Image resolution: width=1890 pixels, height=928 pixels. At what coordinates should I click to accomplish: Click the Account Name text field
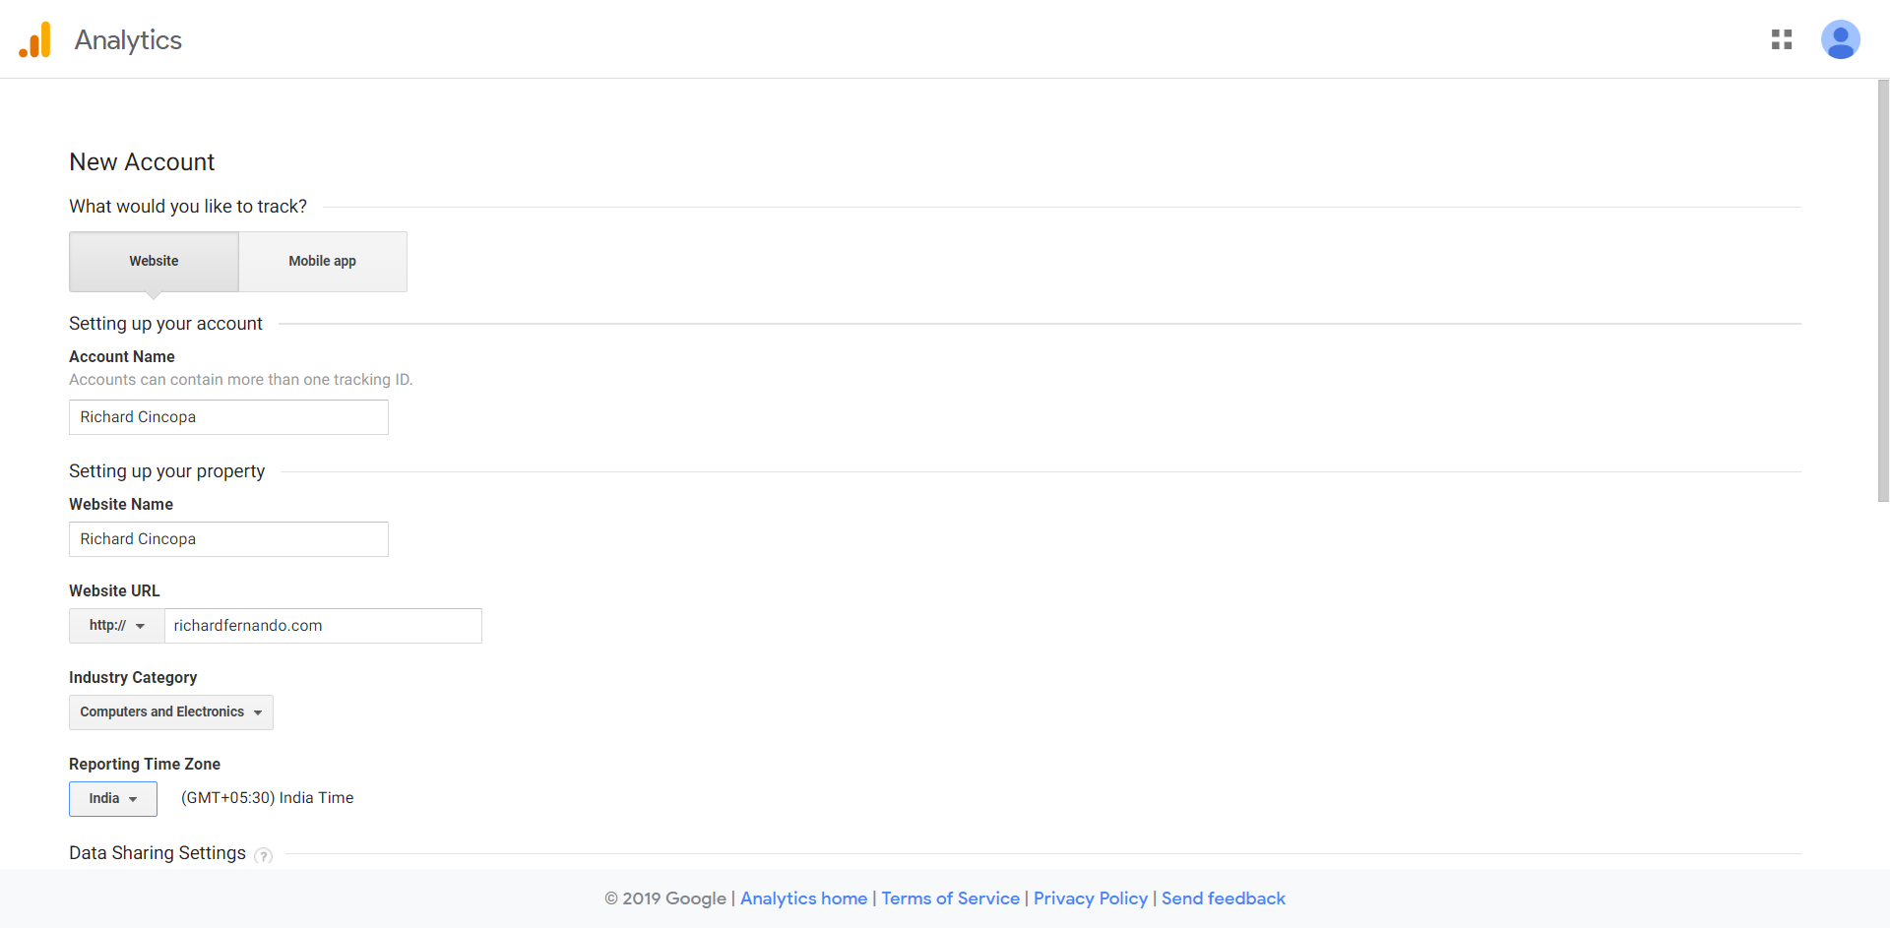tap(228, 417)
